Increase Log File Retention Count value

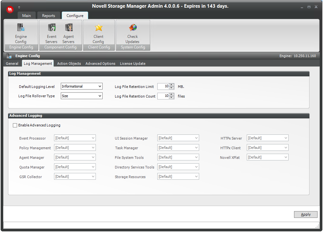tap(171, 95)
